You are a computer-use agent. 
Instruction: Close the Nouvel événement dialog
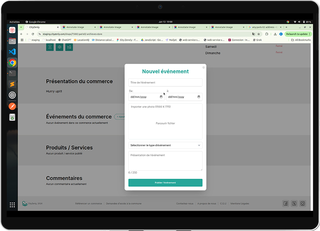203,67
